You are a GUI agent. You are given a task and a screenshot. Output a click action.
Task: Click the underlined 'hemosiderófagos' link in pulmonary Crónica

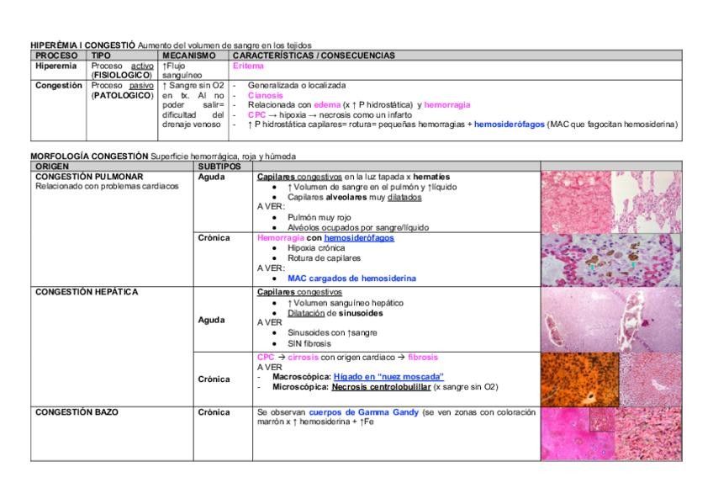point(358,238)
